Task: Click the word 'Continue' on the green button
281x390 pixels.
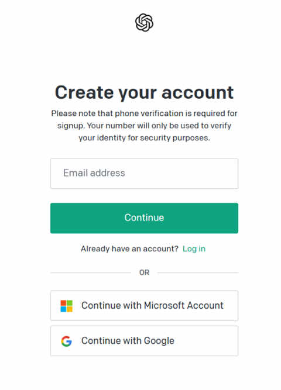Action: 144,218
